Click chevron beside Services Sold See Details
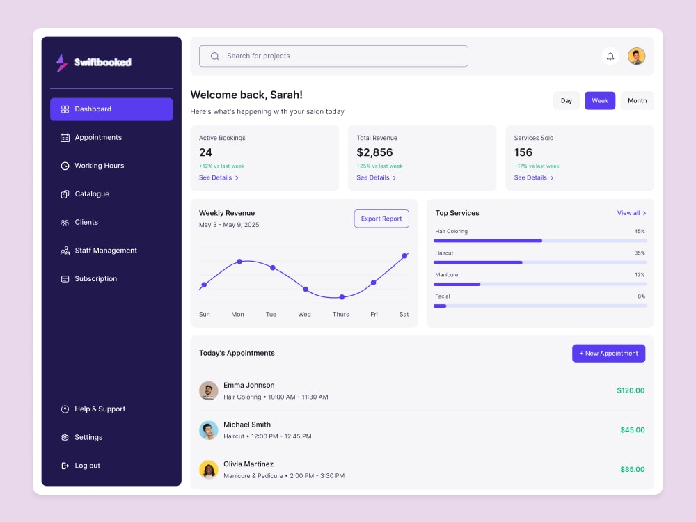696x522 pixels. click(x=552, y=178)
